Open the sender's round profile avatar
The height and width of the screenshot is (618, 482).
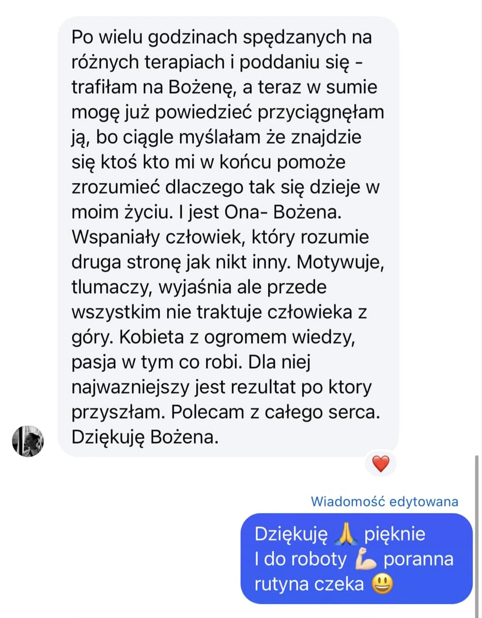(28, 441)
